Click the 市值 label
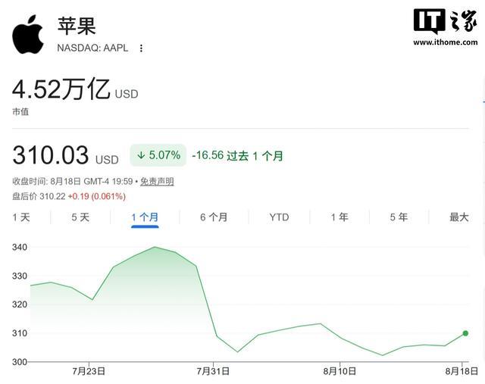 (x=20, y=111)
